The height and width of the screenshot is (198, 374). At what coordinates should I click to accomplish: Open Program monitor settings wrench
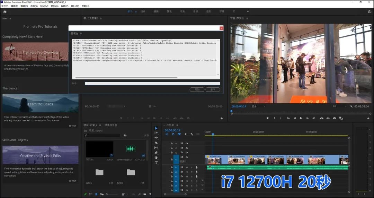[351, 106]
